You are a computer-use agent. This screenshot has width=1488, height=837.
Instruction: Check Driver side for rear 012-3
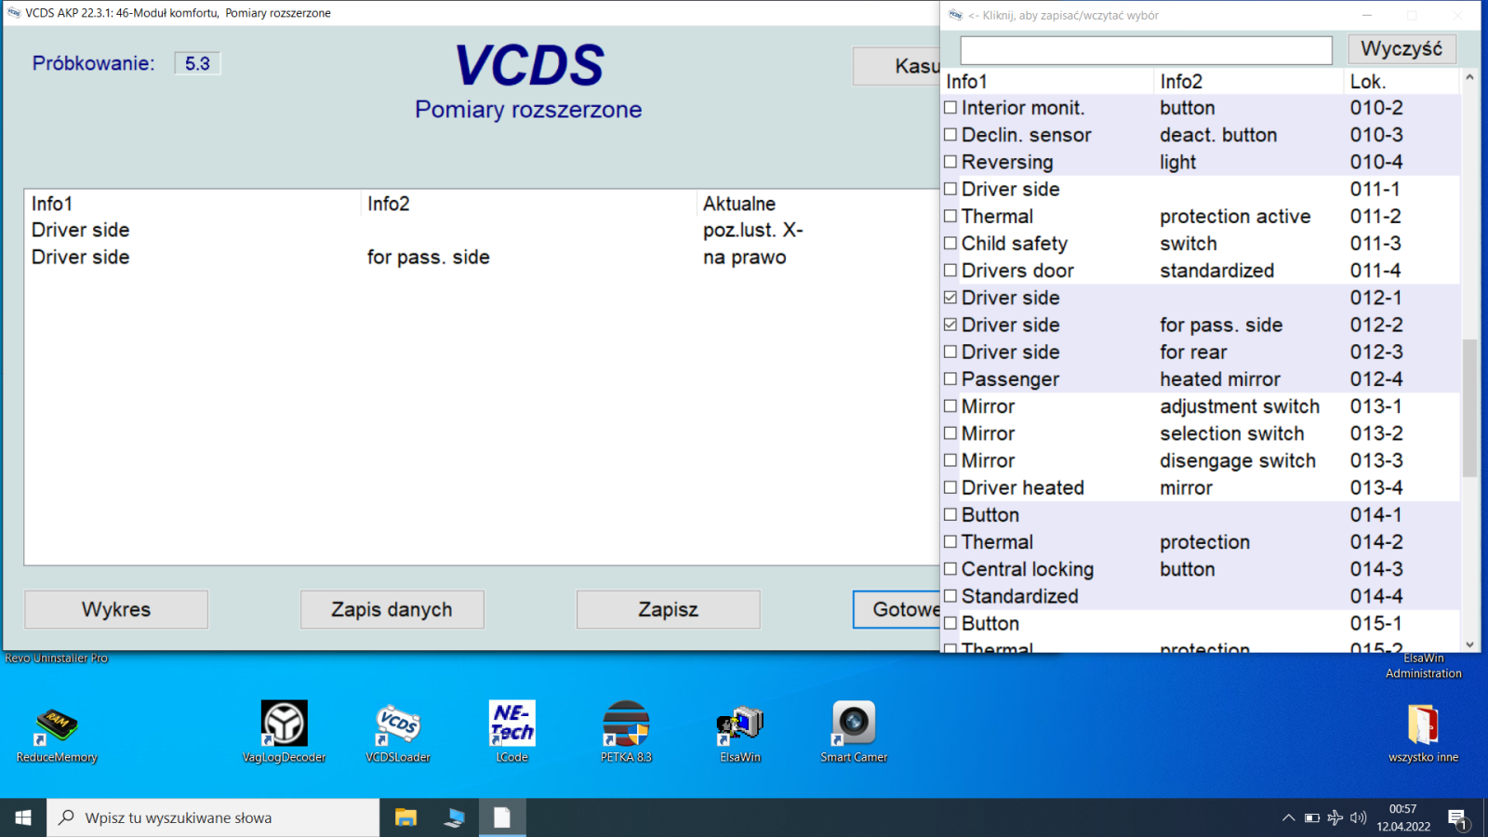950,352
